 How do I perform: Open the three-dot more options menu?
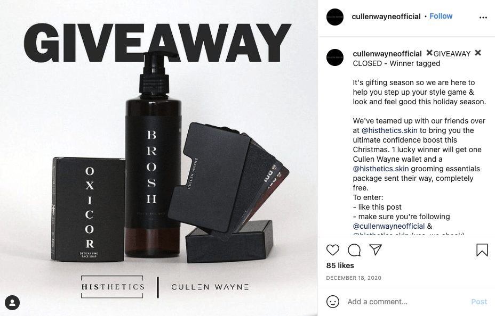pyautogui.click(x=483, y=18)
